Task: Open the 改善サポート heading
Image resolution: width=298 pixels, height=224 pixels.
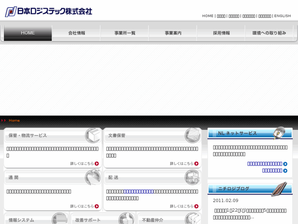Action: point(88,220)
